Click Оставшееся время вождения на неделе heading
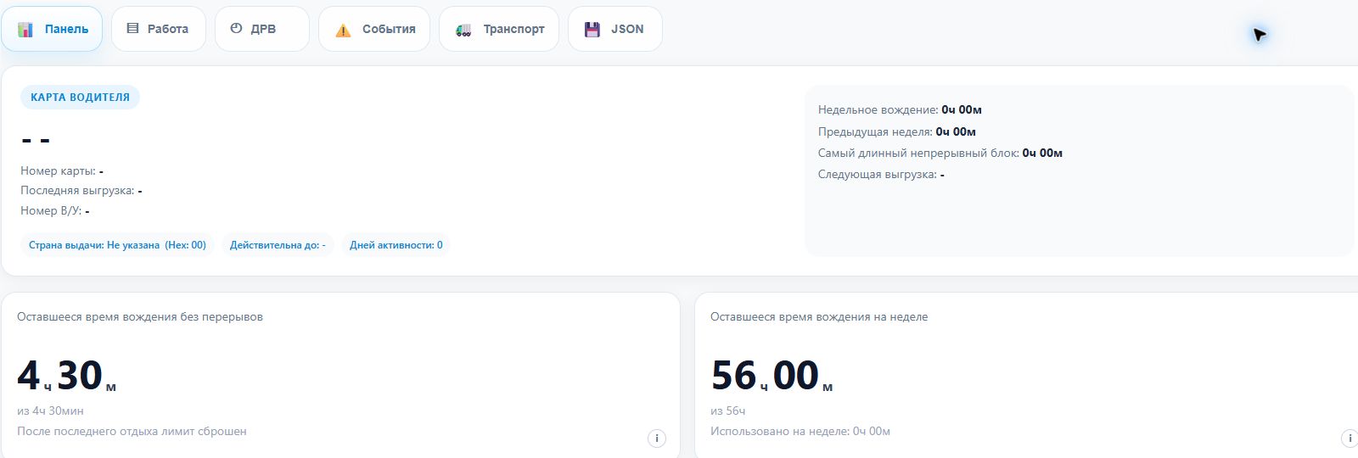Screen dimensions: 1358x458 tap(819, 316)
